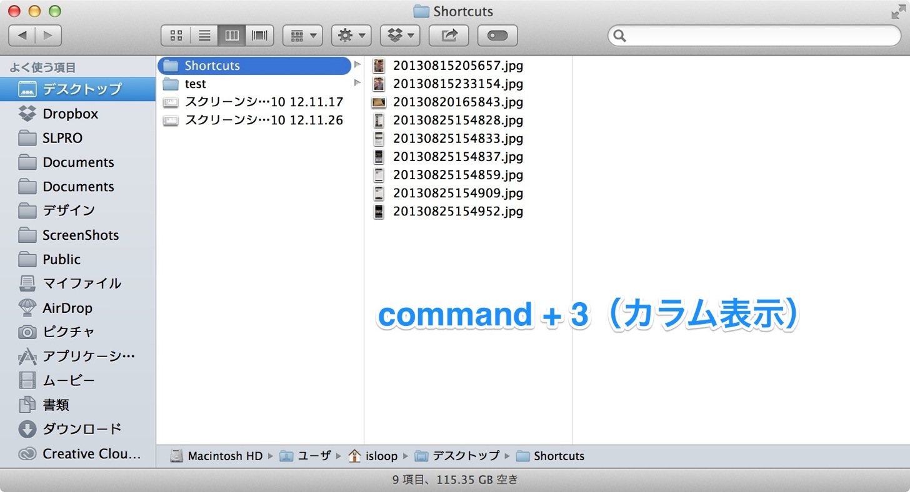910x492 pixels.
Task: Open SLPRO folder in sidebar
Action: (77, 138)
